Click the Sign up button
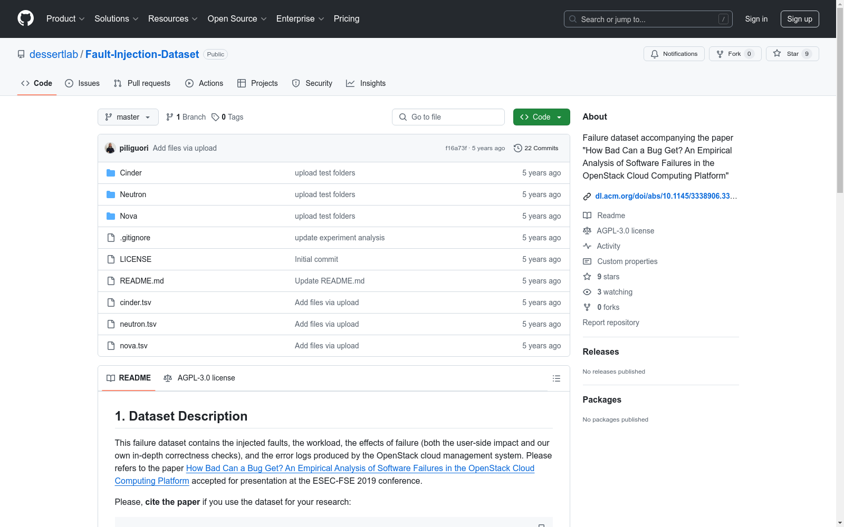Image resolution: width=844 pixels, height=527 pixels. [800, 19]
